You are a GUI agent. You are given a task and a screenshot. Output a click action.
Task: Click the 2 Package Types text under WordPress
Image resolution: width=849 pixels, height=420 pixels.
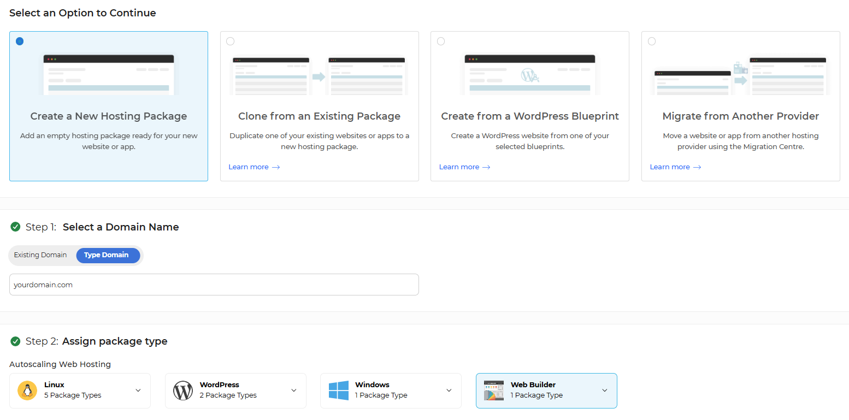pos(228,395)
